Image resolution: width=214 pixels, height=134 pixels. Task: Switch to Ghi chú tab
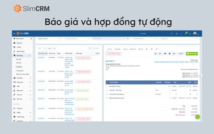point(141,49)
